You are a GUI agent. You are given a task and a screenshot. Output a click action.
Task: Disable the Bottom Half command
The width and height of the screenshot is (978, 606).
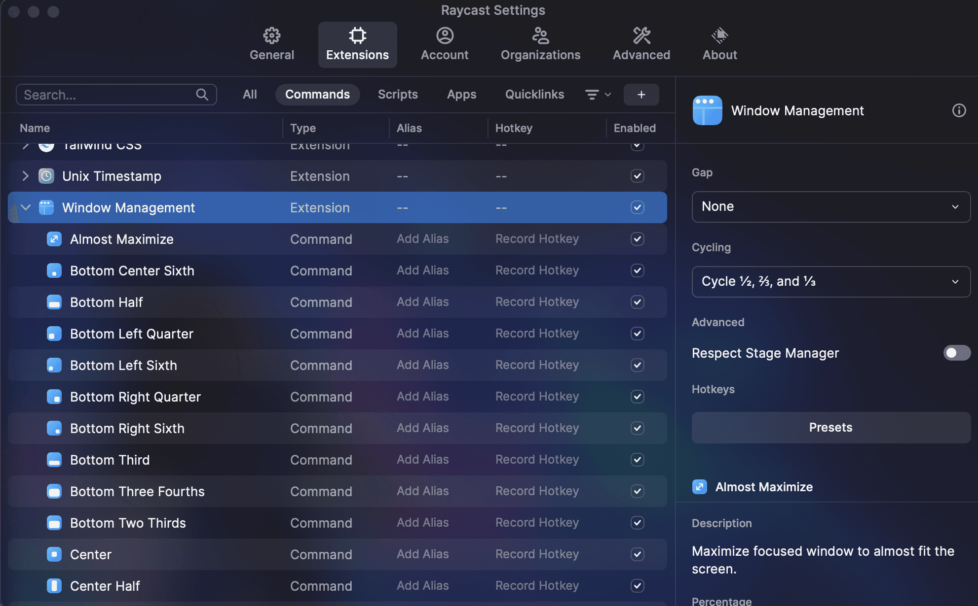pyautogui.click(x=638, y=302)
